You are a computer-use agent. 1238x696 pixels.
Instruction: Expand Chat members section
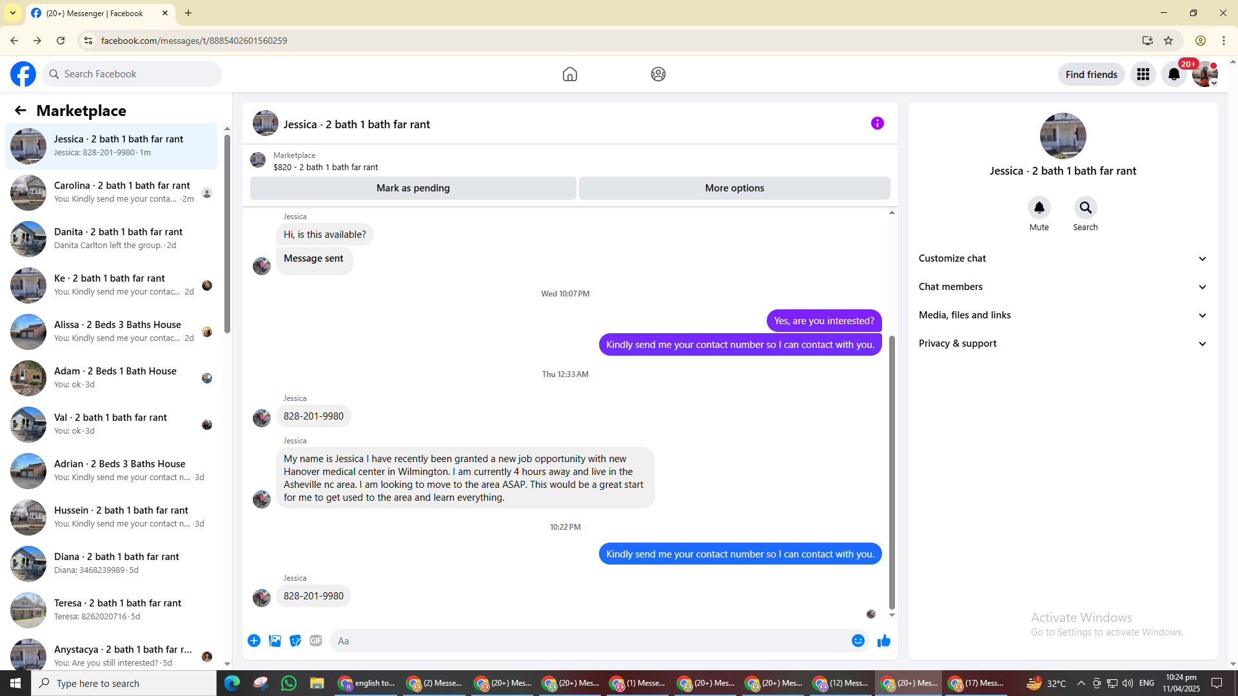tap(1063, 287)
